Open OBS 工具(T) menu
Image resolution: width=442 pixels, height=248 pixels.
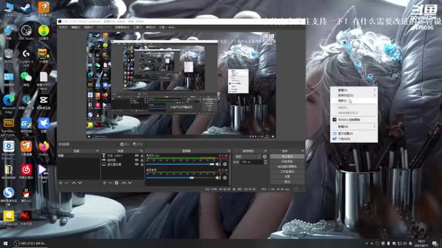pyautogui.click(x=138, y=27)
